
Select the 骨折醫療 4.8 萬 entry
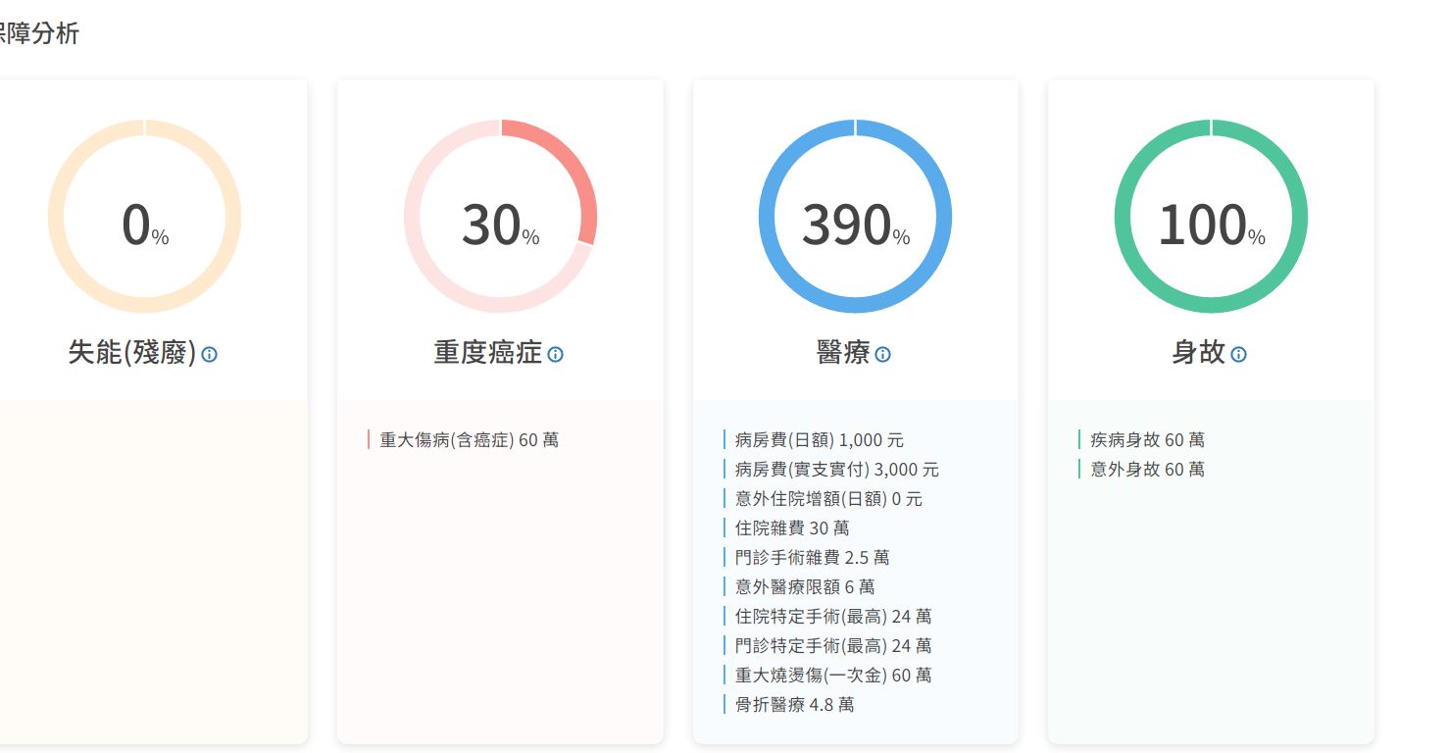(x=794, y=705)
